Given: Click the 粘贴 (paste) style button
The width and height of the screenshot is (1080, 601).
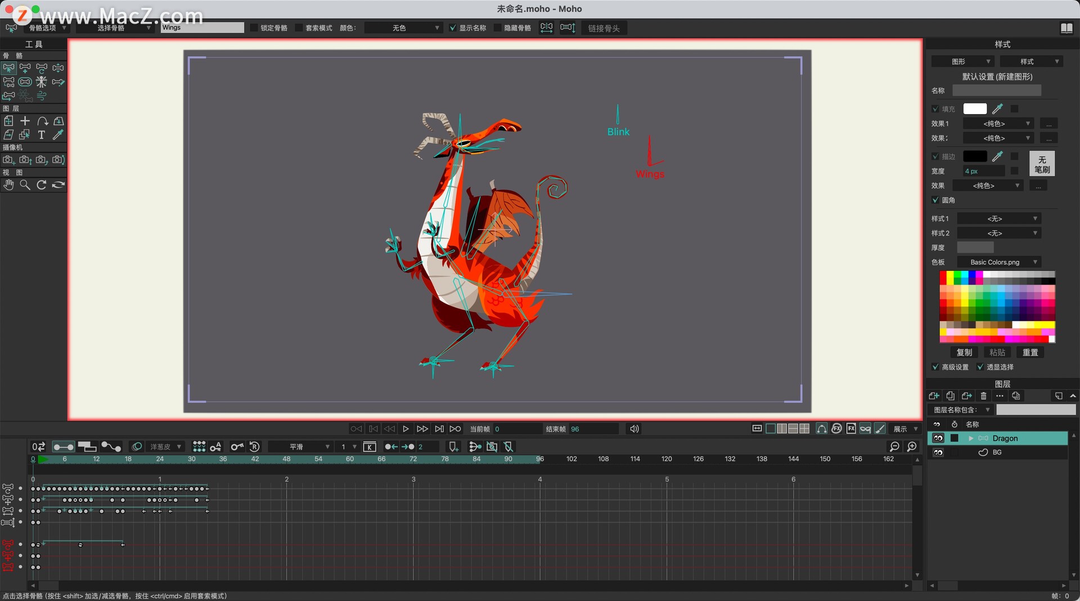Looking at the screenshot, I should click(997, 353).
